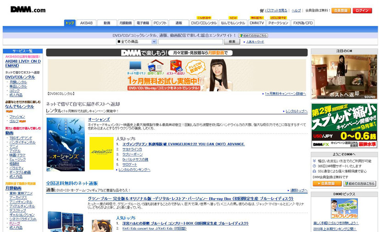Select the 通販 tab
This screenshot has width=379, height=232.
(178, 23)
